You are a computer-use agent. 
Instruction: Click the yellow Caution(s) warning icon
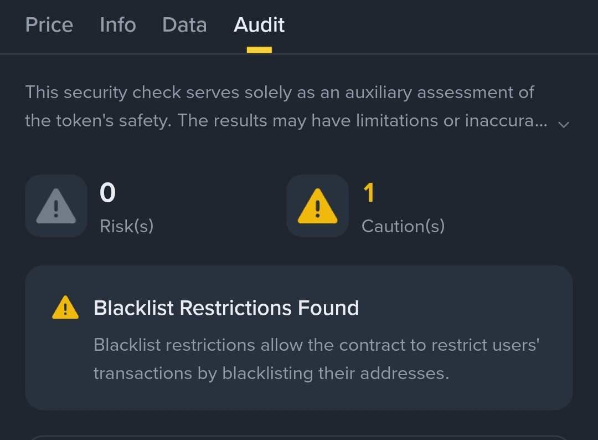click(x=317, y=206)
